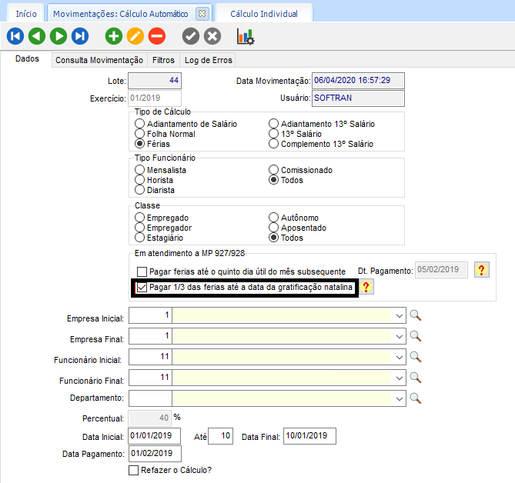The width and height of the screenshot is (515, 483).
Task: Click Funcionário Final code field
Action: (150, 378)
